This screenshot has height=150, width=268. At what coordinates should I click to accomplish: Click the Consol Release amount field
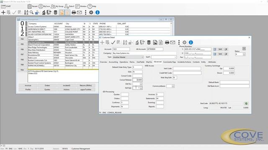click(137, 80)
